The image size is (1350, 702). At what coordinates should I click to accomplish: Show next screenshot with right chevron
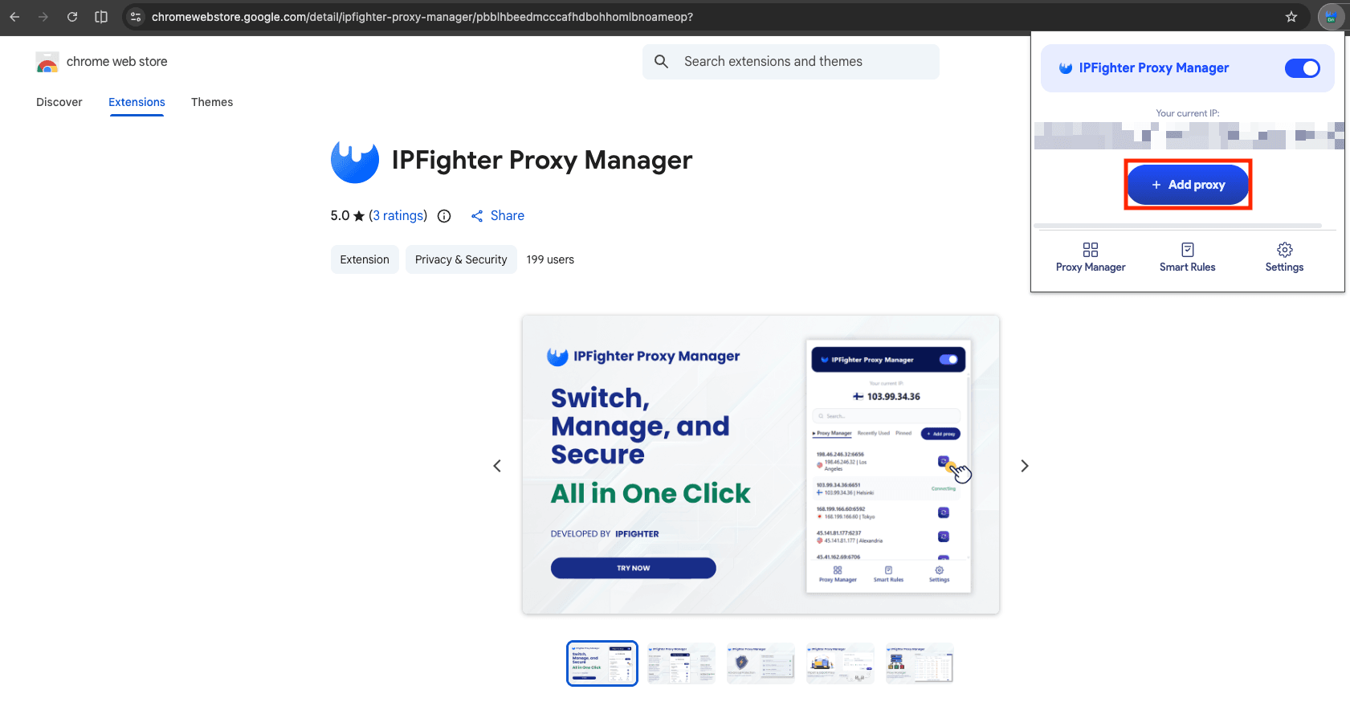1024,466
